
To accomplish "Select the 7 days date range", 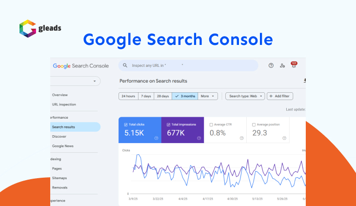I will click(146, 96).
